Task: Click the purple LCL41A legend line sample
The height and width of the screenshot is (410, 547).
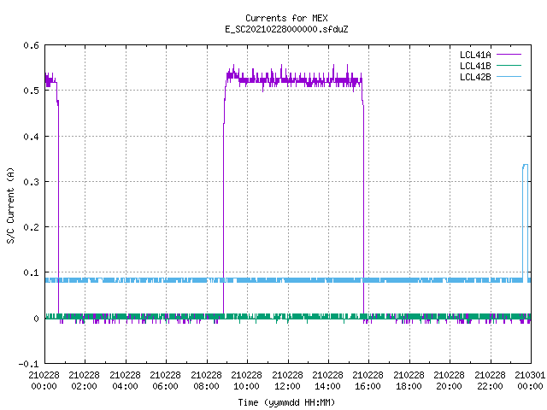Action: point(509,55)
